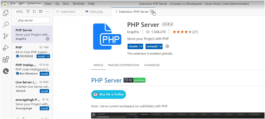Click Buy Me a Coffee button
Viewport: 265px width, 119px height.
109,94
